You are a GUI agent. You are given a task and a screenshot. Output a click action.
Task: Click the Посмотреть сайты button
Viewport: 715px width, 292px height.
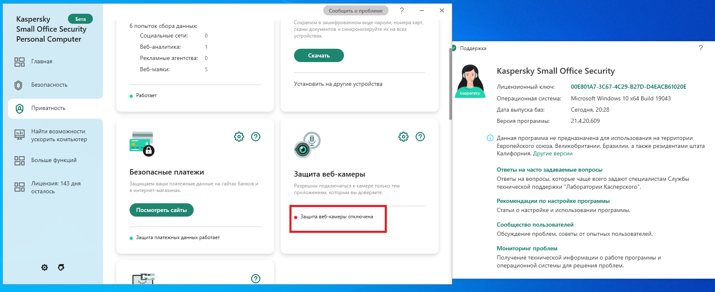click(162, 210)
